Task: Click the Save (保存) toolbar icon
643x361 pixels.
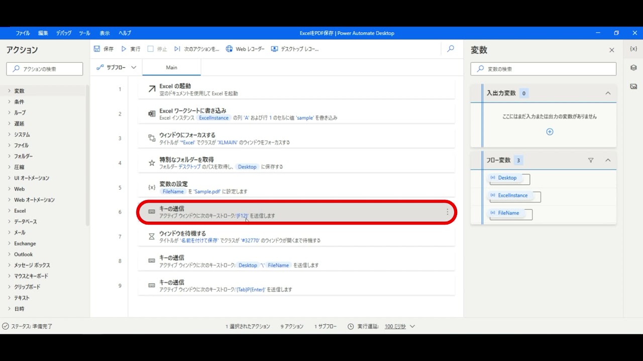Action: (97, 49)
